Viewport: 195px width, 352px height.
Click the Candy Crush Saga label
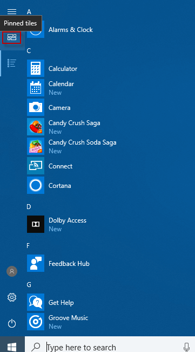pyautogui.click(x=75, y=123)
